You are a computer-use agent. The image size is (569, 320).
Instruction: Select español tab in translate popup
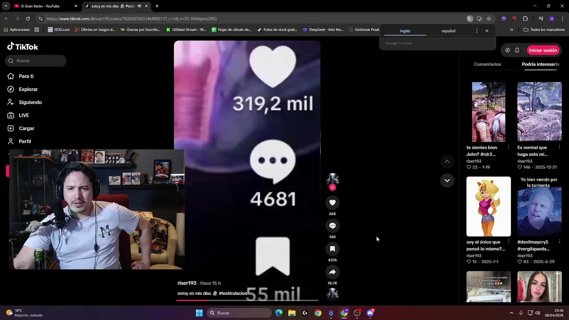448,31
